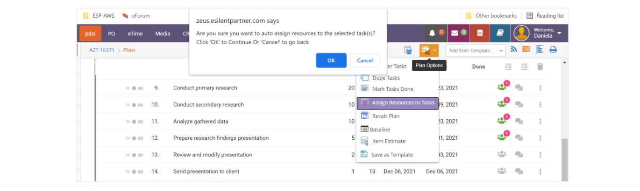The image size is (640, 191).
Task: Open resources icon for Conduct primary research
Action: (502, 88)
